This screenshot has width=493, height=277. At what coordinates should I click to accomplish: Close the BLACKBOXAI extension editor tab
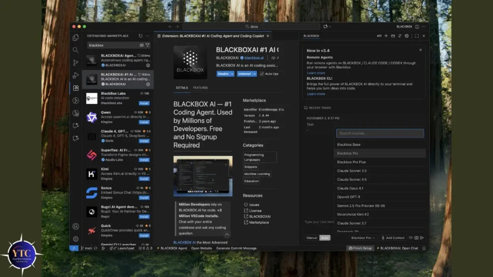point(268,36)
